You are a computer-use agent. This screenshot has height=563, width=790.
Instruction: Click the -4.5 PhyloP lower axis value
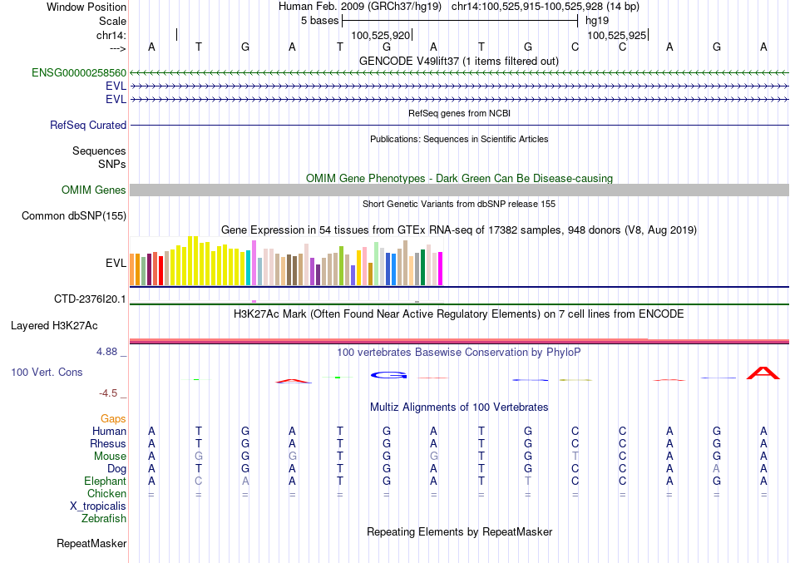pyautogui.click(x=108, y=393)
